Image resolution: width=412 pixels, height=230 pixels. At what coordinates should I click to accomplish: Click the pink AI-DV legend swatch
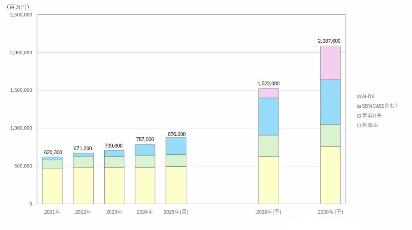point(359,96)
